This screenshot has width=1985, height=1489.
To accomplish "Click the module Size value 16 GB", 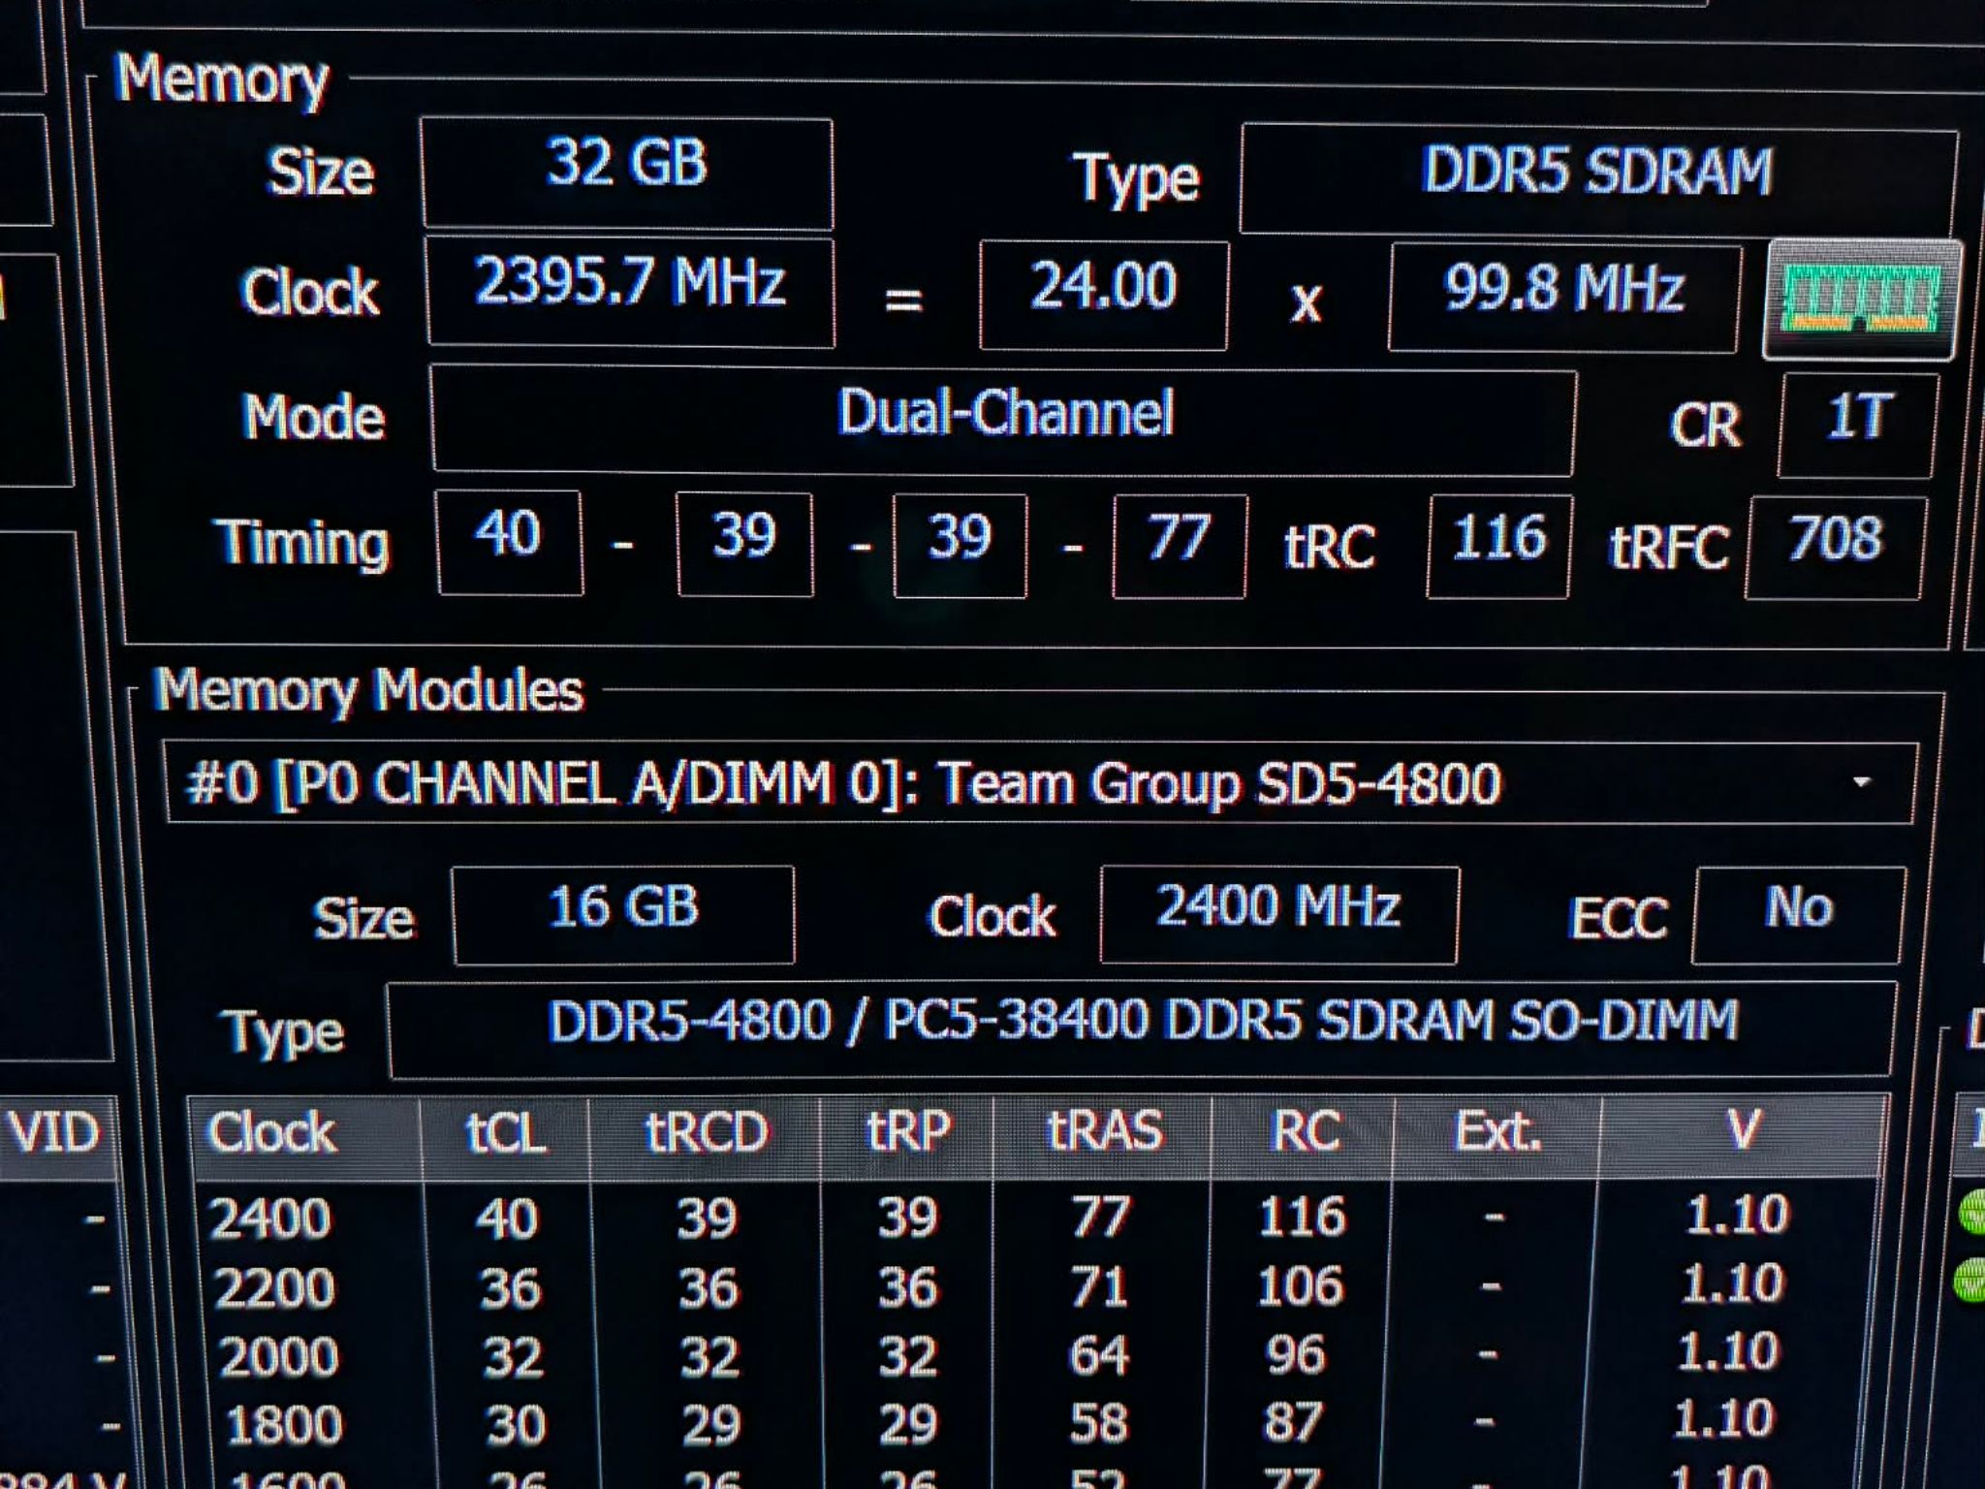I will [x=623, y=915].
